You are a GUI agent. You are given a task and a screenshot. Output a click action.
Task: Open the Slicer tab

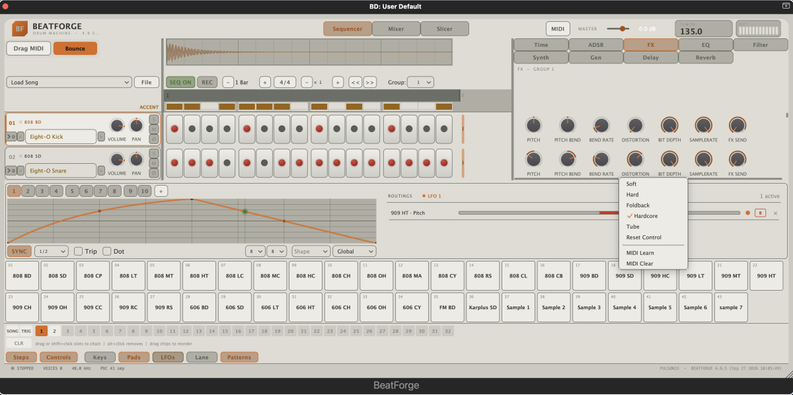tap(444, 28)
